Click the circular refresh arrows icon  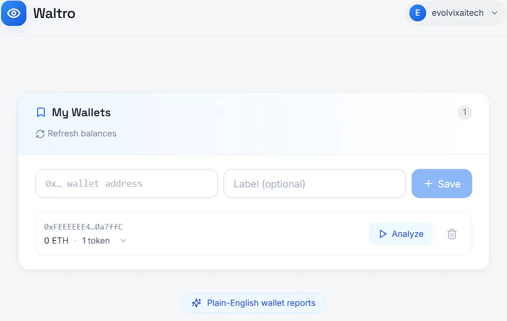[40, 134]
